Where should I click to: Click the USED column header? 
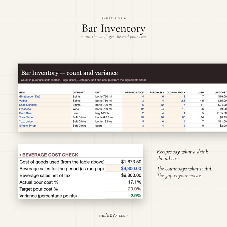coord(201,93)
